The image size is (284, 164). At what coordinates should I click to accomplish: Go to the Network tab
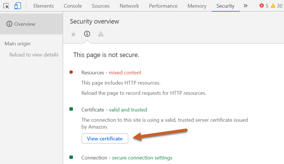pyautogui.click(x=129, y=6)
